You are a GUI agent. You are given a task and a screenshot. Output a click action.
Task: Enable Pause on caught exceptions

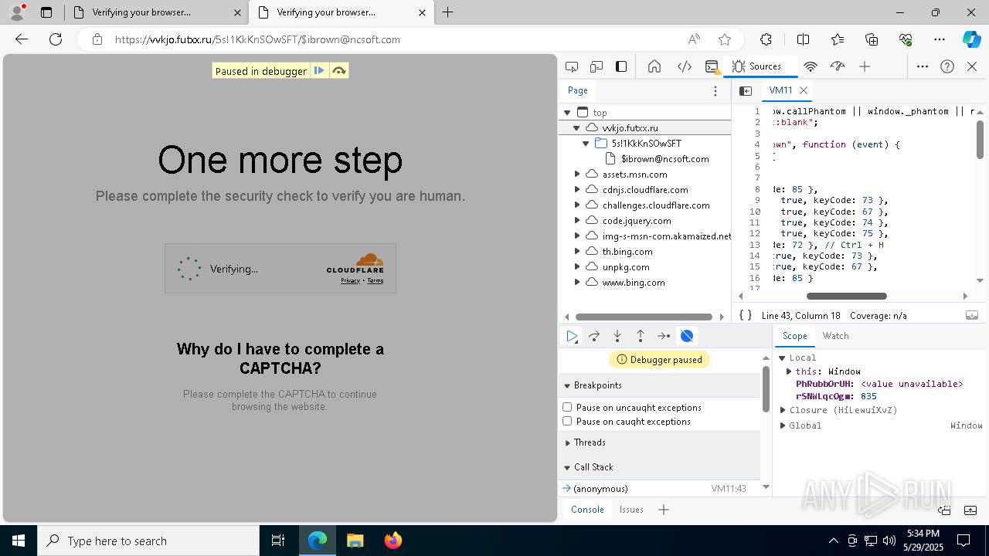coord(567,421)
